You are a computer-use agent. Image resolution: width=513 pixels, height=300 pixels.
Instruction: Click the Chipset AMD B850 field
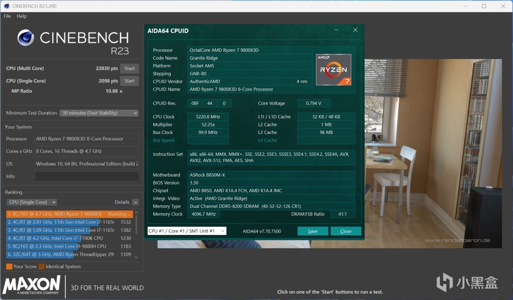(271, 191)
